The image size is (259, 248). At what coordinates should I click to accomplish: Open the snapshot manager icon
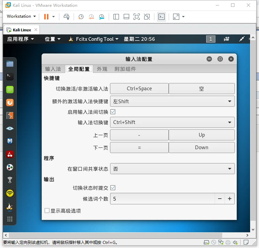[x=102, y=16]
